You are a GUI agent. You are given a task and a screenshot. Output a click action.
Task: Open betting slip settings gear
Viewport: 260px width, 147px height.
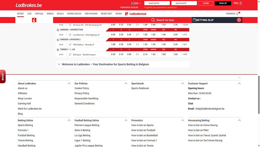pyautogui.click(x=239, y=20)
